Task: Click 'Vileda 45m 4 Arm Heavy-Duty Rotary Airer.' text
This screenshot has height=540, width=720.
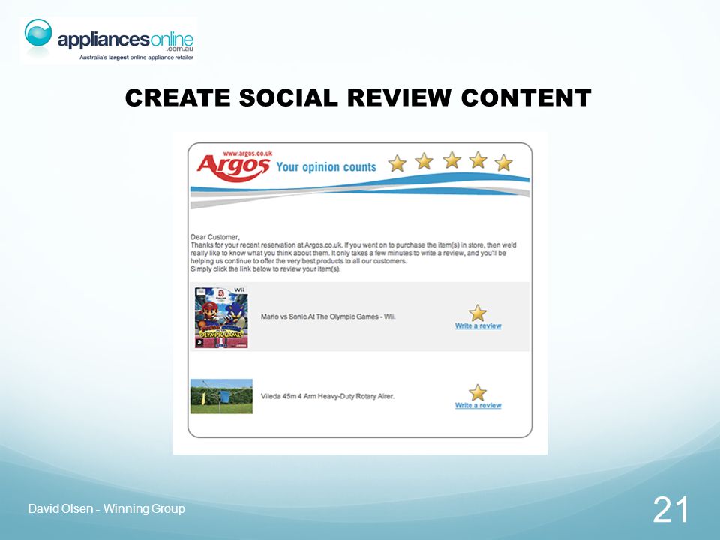Action: coord(328,396)
